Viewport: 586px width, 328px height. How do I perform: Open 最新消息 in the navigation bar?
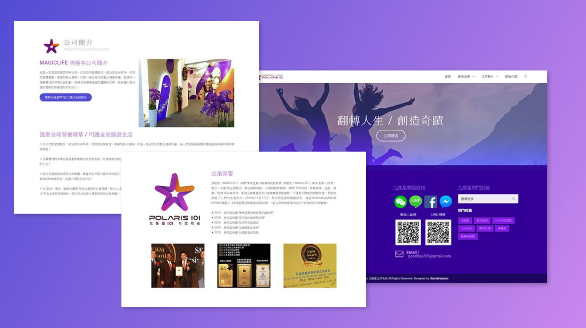pos(464,77)
